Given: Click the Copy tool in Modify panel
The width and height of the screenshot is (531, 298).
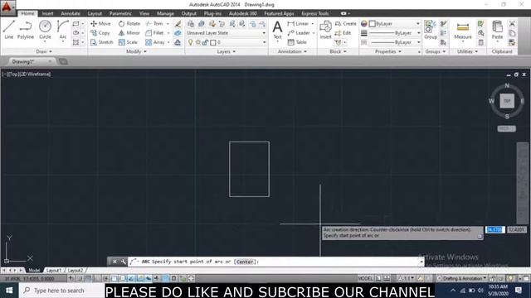Looking at the screenshot, I should click(x=100, y=33).
